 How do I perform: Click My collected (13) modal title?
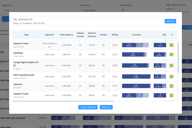(x=23, y=19)
